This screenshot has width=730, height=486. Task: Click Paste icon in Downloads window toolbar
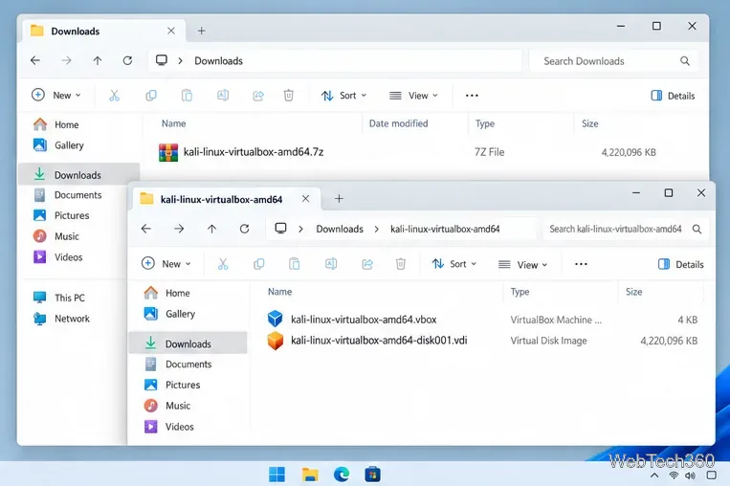187,96
